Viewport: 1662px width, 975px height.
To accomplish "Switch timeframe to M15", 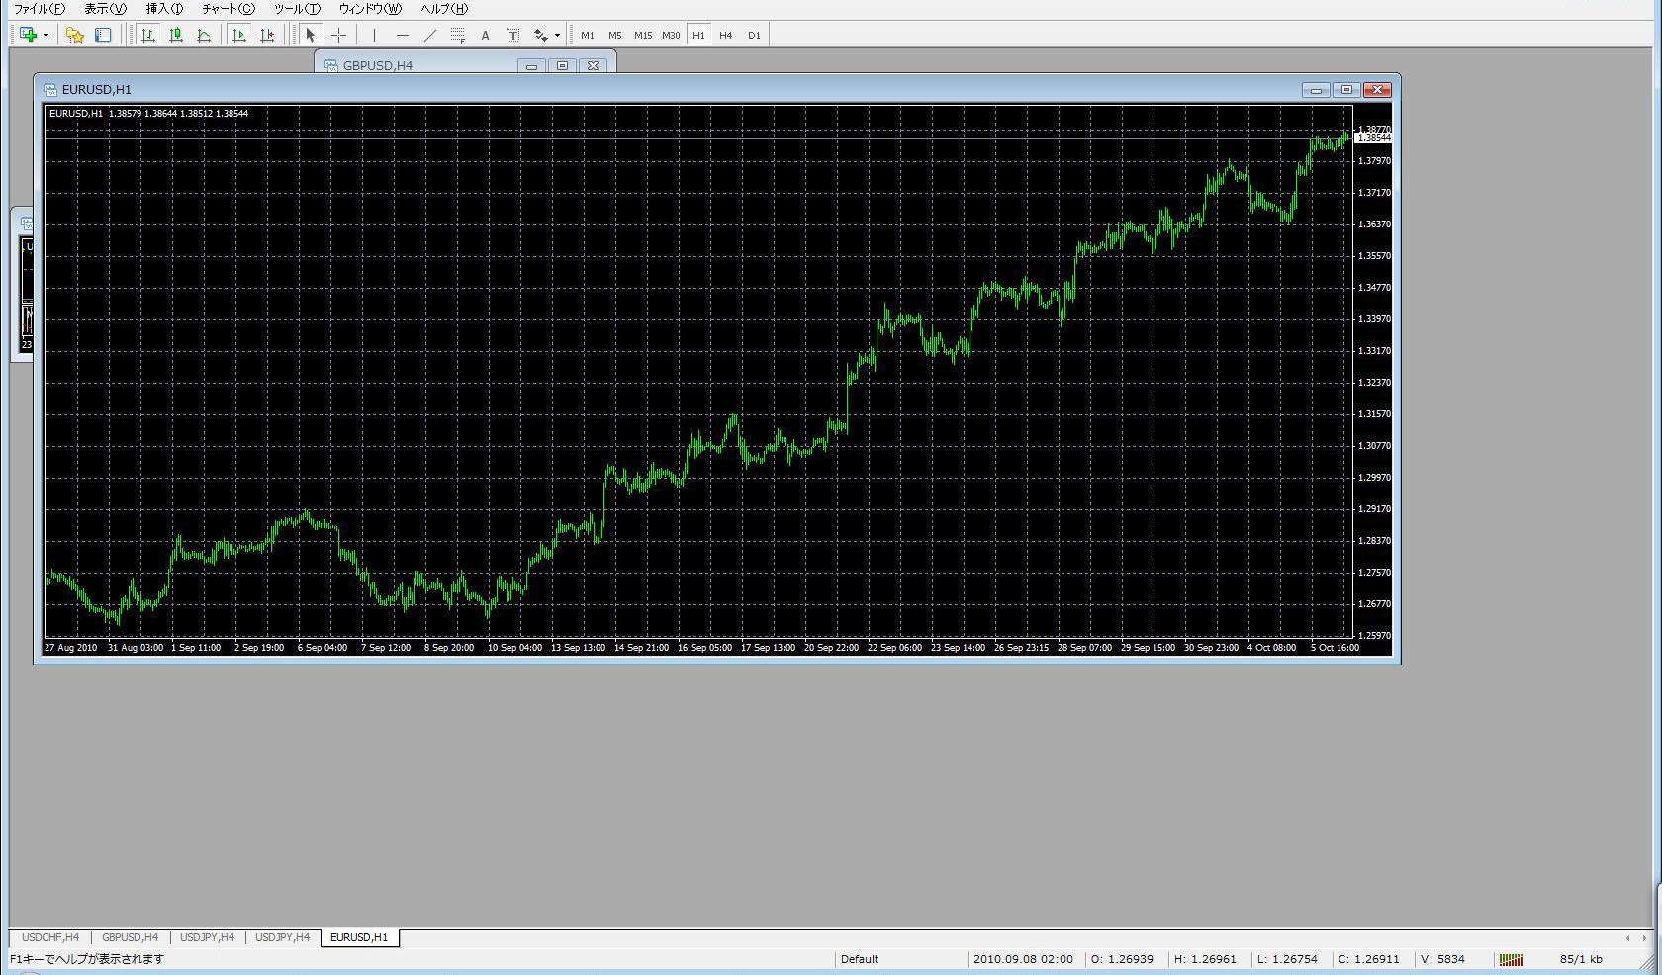I will click(x=643, y=35).
